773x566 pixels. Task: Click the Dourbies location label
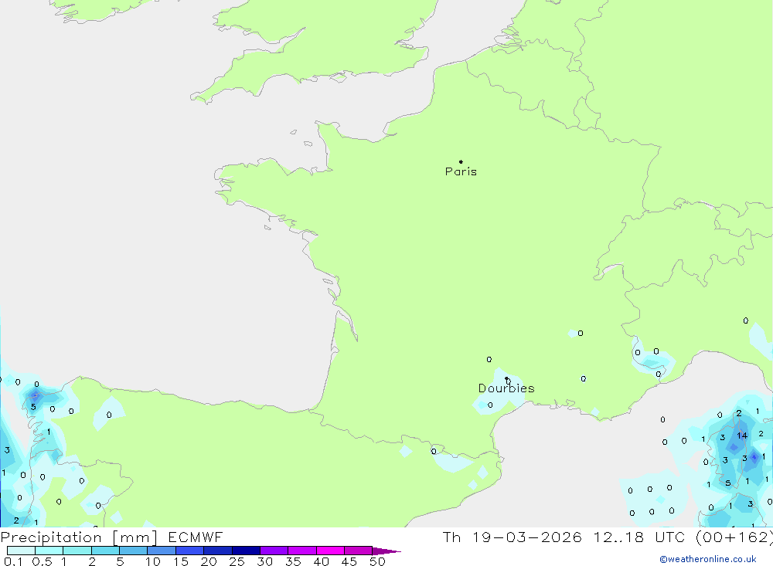click(506, 388)
